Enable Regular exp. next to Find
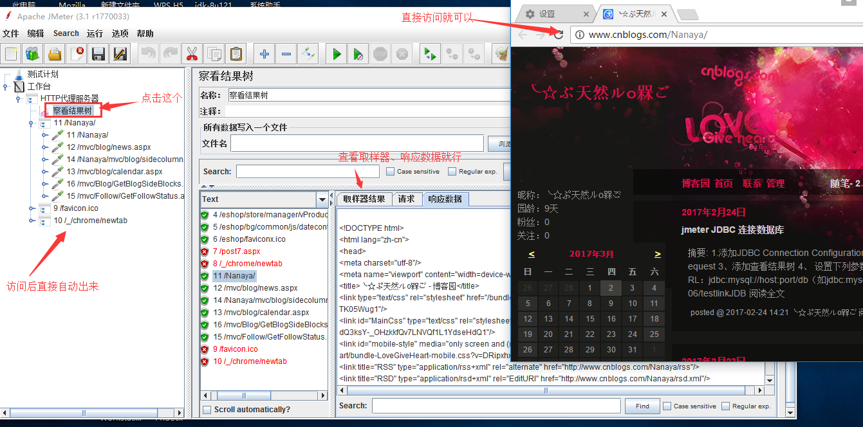Viewport: 863px width, 427px height. point(725,406)
